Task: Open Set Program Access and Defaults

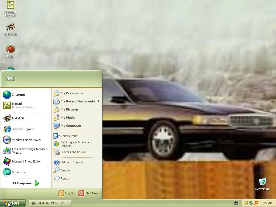Action: (x=77, y=144)
